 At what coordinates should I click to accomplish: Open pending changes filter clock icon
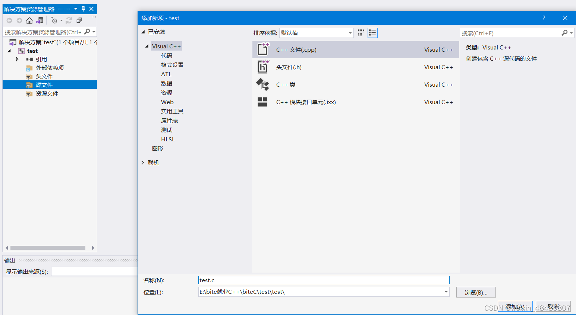click(54, 20)
